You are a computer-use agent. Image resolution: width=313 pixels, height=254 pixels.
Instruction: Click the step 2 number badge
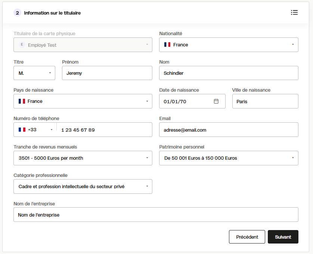[x=17, y=13]
